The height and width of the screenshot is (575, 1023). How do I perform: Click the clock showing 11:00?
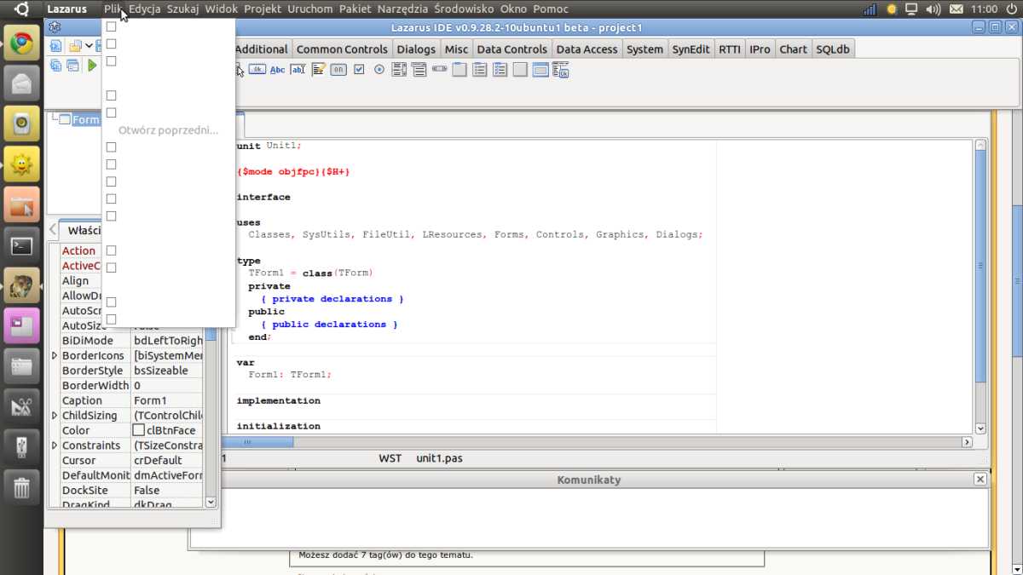point(985,9)
